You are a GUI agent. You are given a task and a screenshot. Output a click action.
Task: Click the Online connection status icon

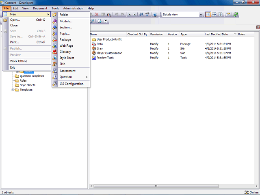click(247, 192)
